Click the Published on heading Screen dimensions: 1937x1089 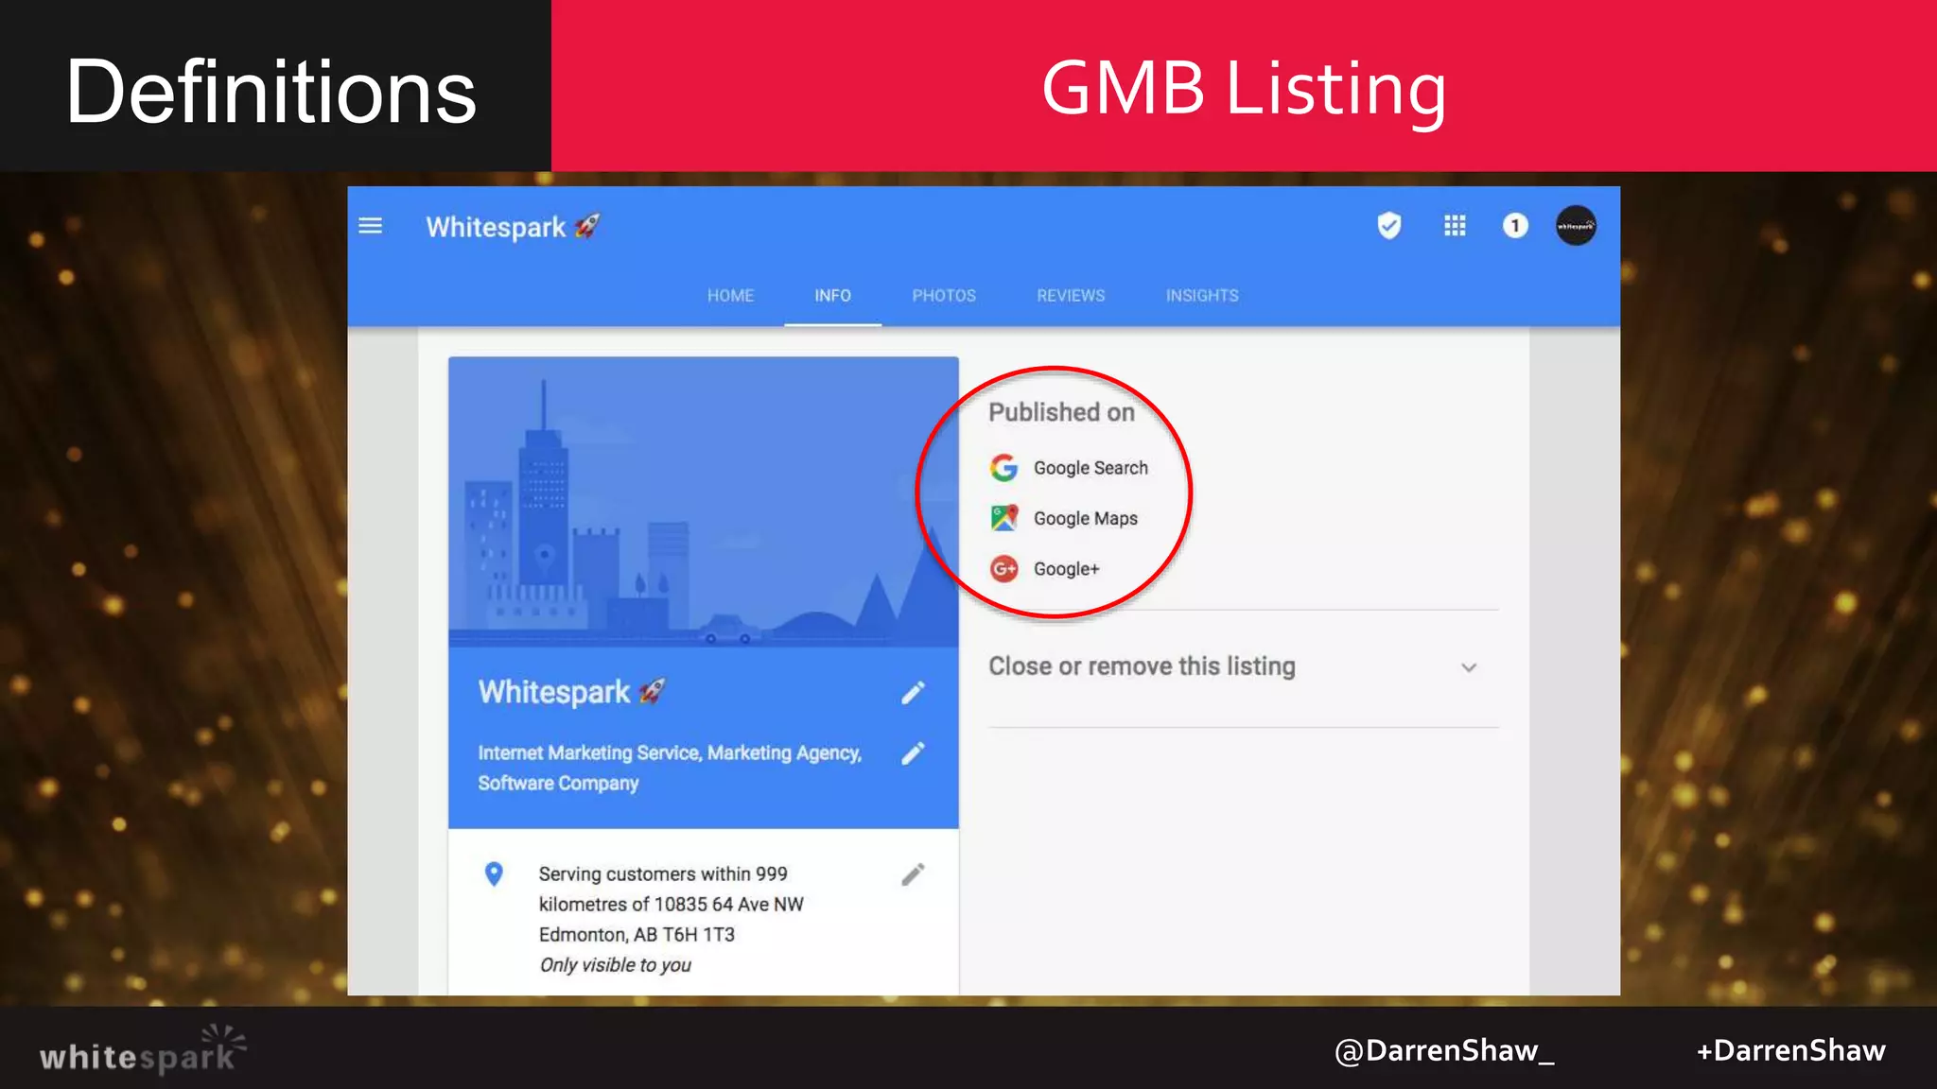1061,412
